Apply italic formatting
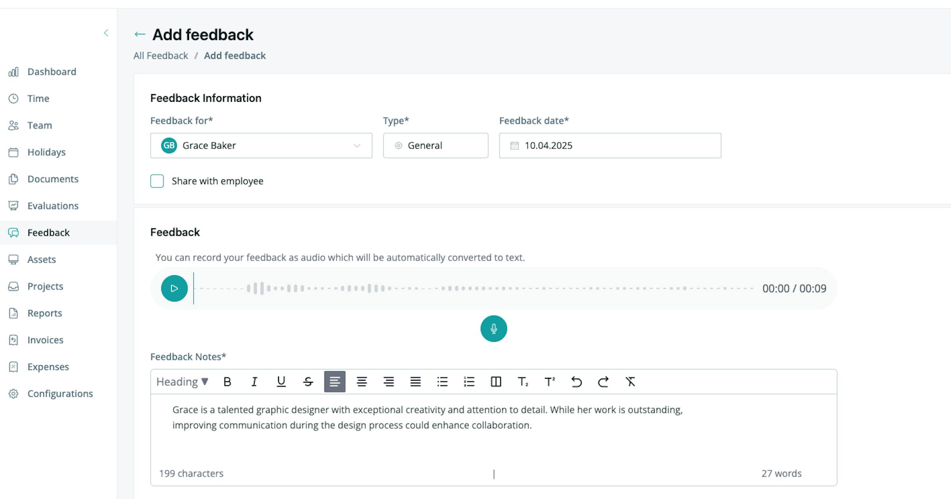Screen dimensions: 951x499 [254, 382]
